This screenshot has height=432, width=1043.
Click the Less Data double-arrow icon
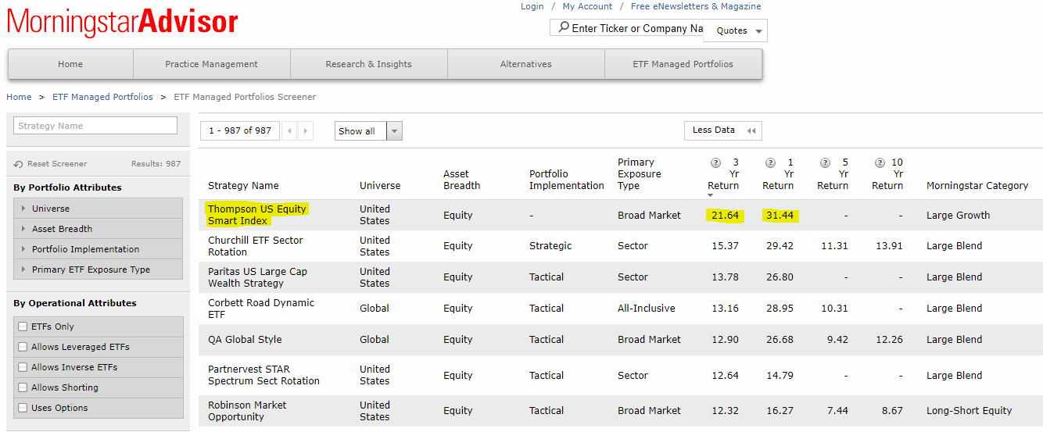(x=751, y=131)
